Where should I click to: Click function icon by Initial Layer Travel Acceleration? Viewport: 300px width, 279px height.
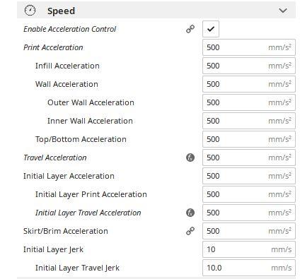coord(190,213)
